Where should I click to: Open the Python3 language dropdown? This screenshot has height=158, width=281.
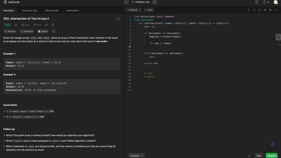(133, 10)
